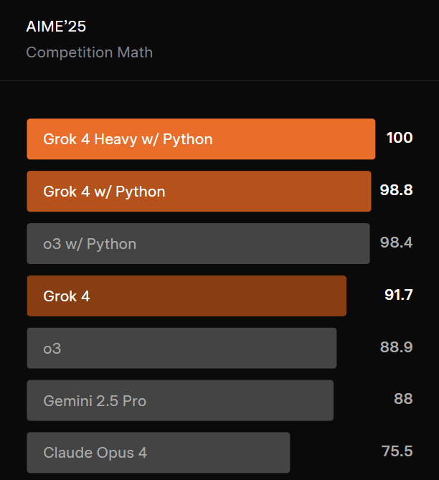Click the plain Grok 4 bar
The height and width of the screenshot is (480, 439).
(x=187, y=296)
